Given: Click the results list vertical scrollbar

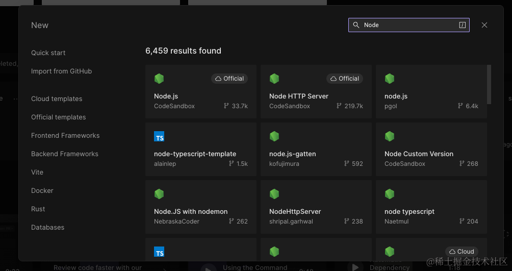Looking at the screenshot, I should pos(489,84).
